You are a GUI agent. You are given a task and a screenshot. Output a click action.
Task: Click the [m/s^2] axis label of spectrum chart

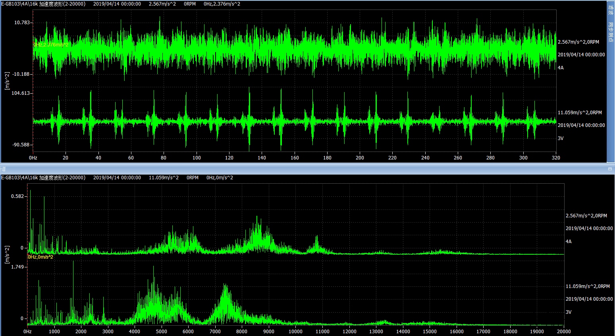[7, 255]
